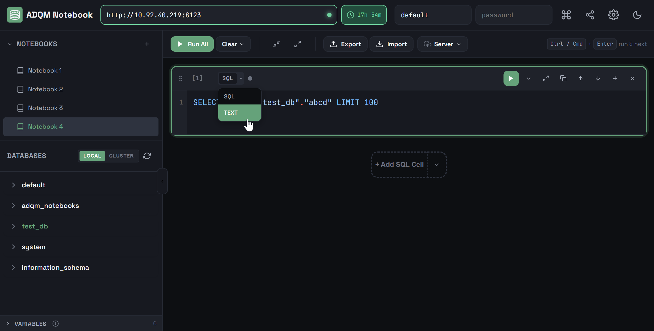Expand the test_db database tree
The image size is (654, 331).
(13, 226)
